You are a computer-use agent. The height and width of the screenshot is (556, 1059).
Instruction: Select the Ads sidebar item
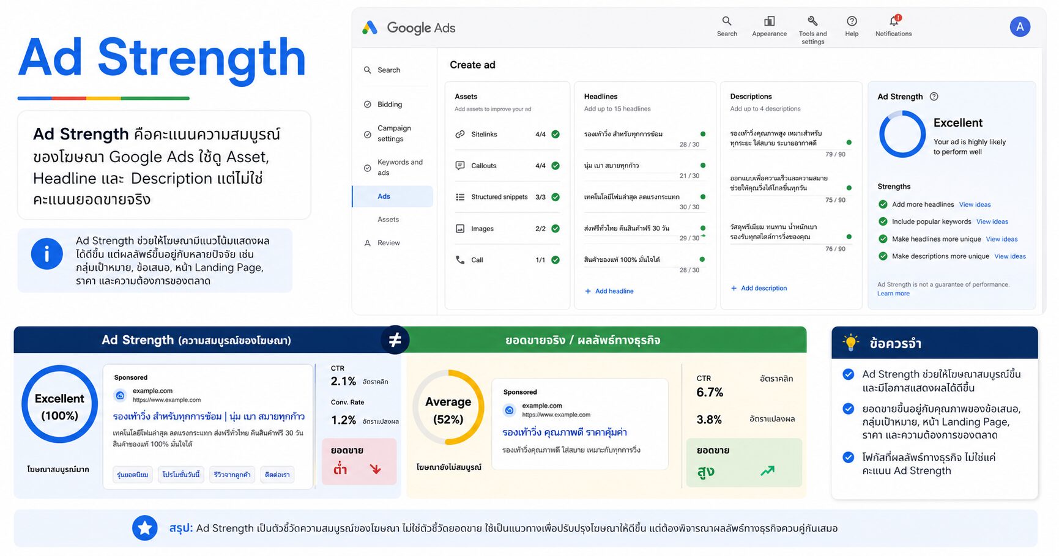[392, 196]
